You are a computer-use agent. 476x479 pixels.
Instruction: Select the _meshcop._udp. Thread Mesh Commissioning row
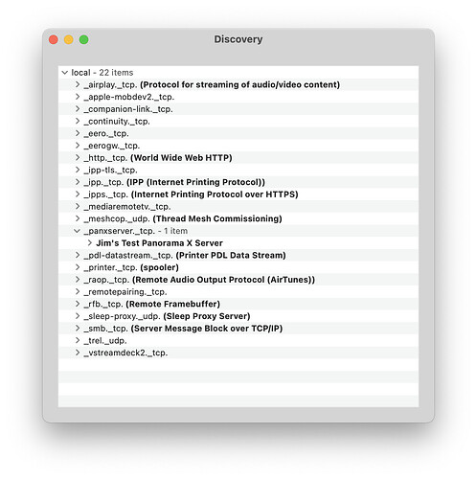click(238, 218)
